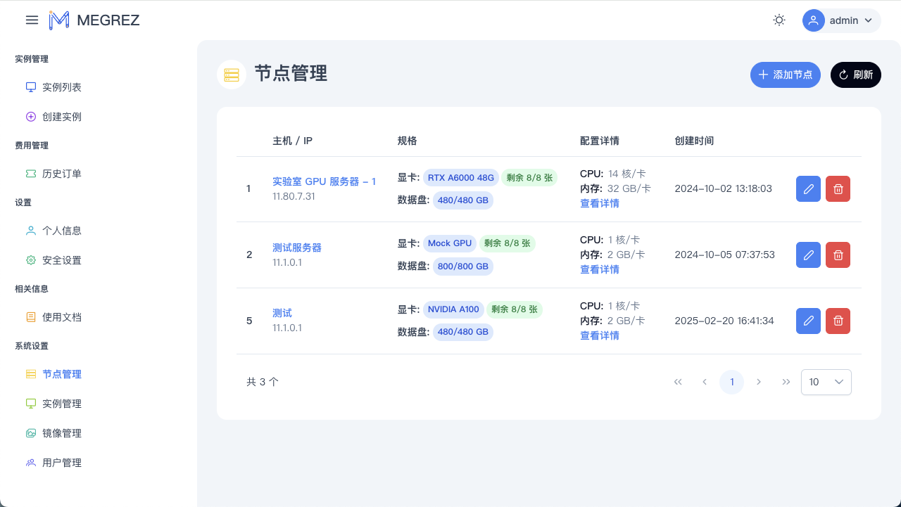Open the 测试服务器 node link
This screenshot has width=901, height=507.
pos(297,248)
